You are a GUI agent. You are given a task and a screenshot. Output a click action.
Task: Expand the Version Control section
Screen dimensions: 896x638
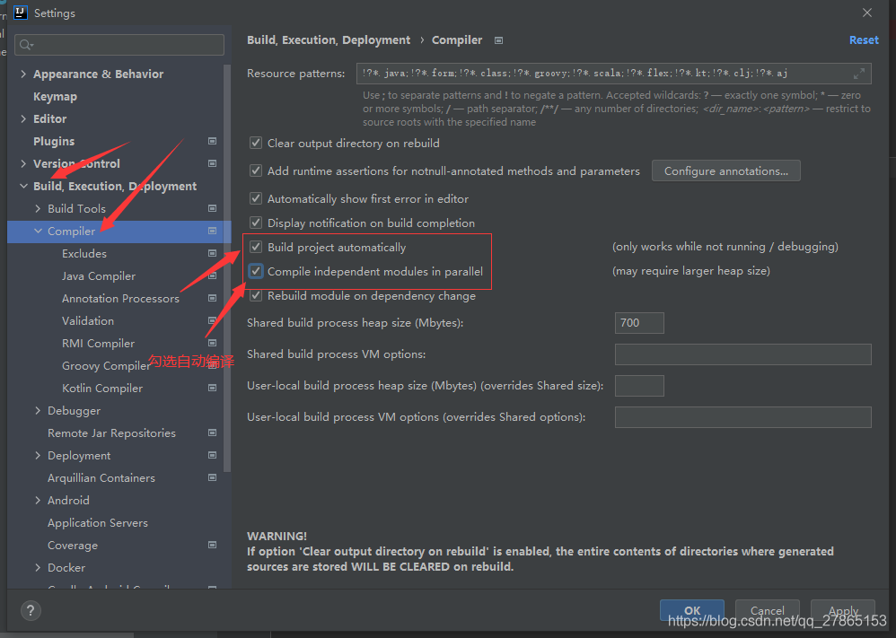point(23,163)
